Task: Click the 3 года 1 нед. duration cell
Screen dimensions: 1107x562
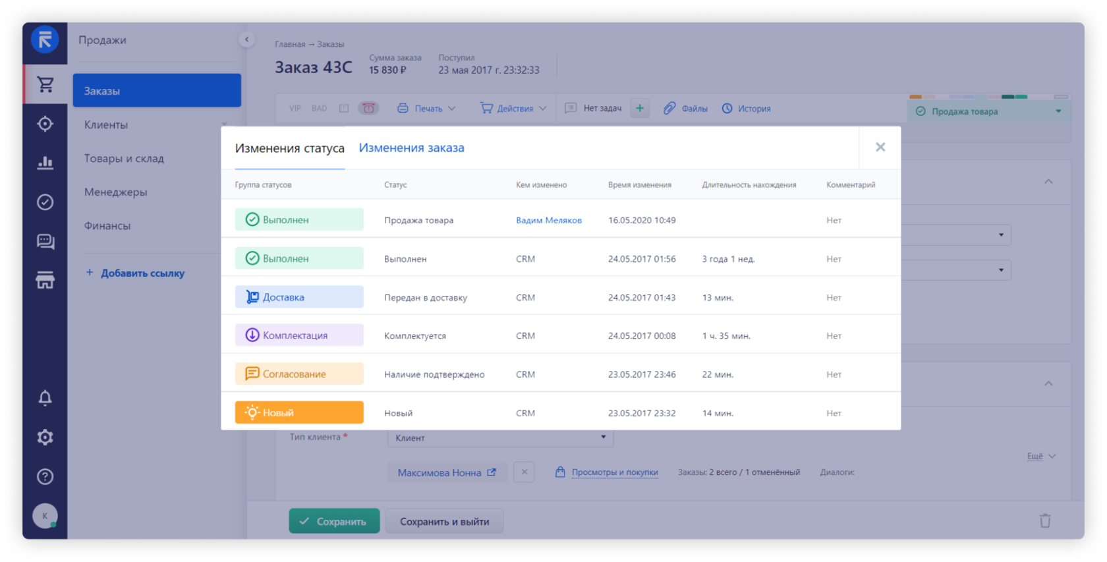Action: tap(728, 259)
